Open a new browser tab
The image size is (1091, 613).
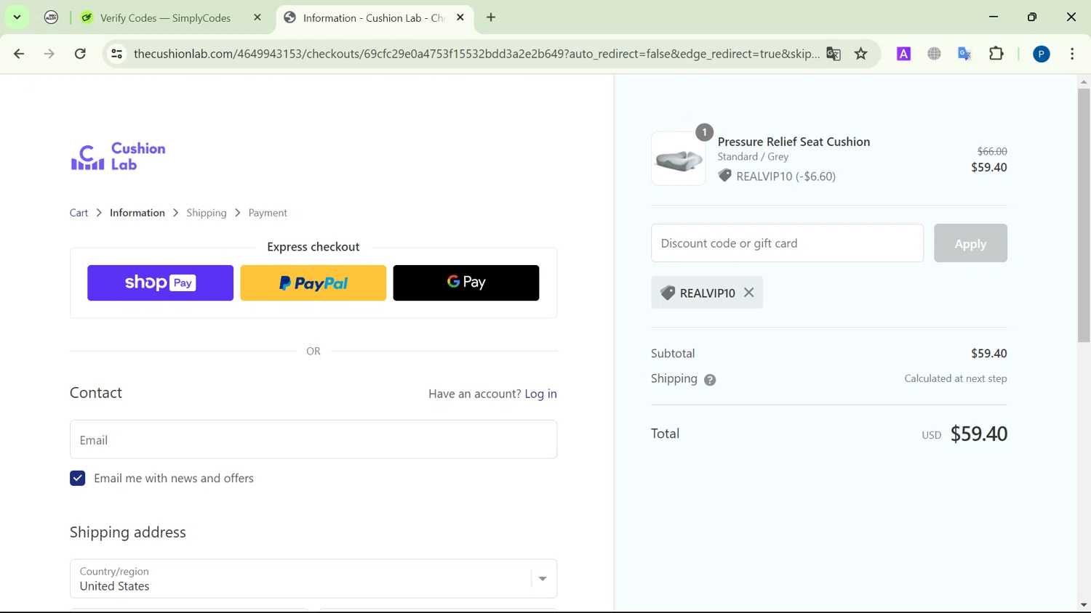click(491, 17)
